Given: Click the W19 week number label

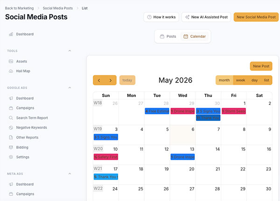Looking at the screenshot, I should click(98, 129).
